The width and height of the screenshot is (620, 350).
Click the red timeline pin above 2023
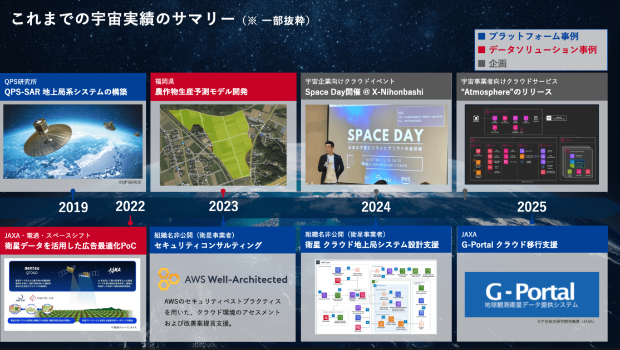tap(223, 192)
